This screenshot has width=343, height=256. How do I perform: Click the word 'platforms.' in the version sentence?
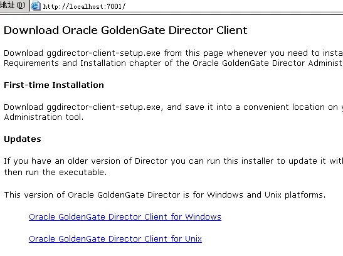pos(305,195)
